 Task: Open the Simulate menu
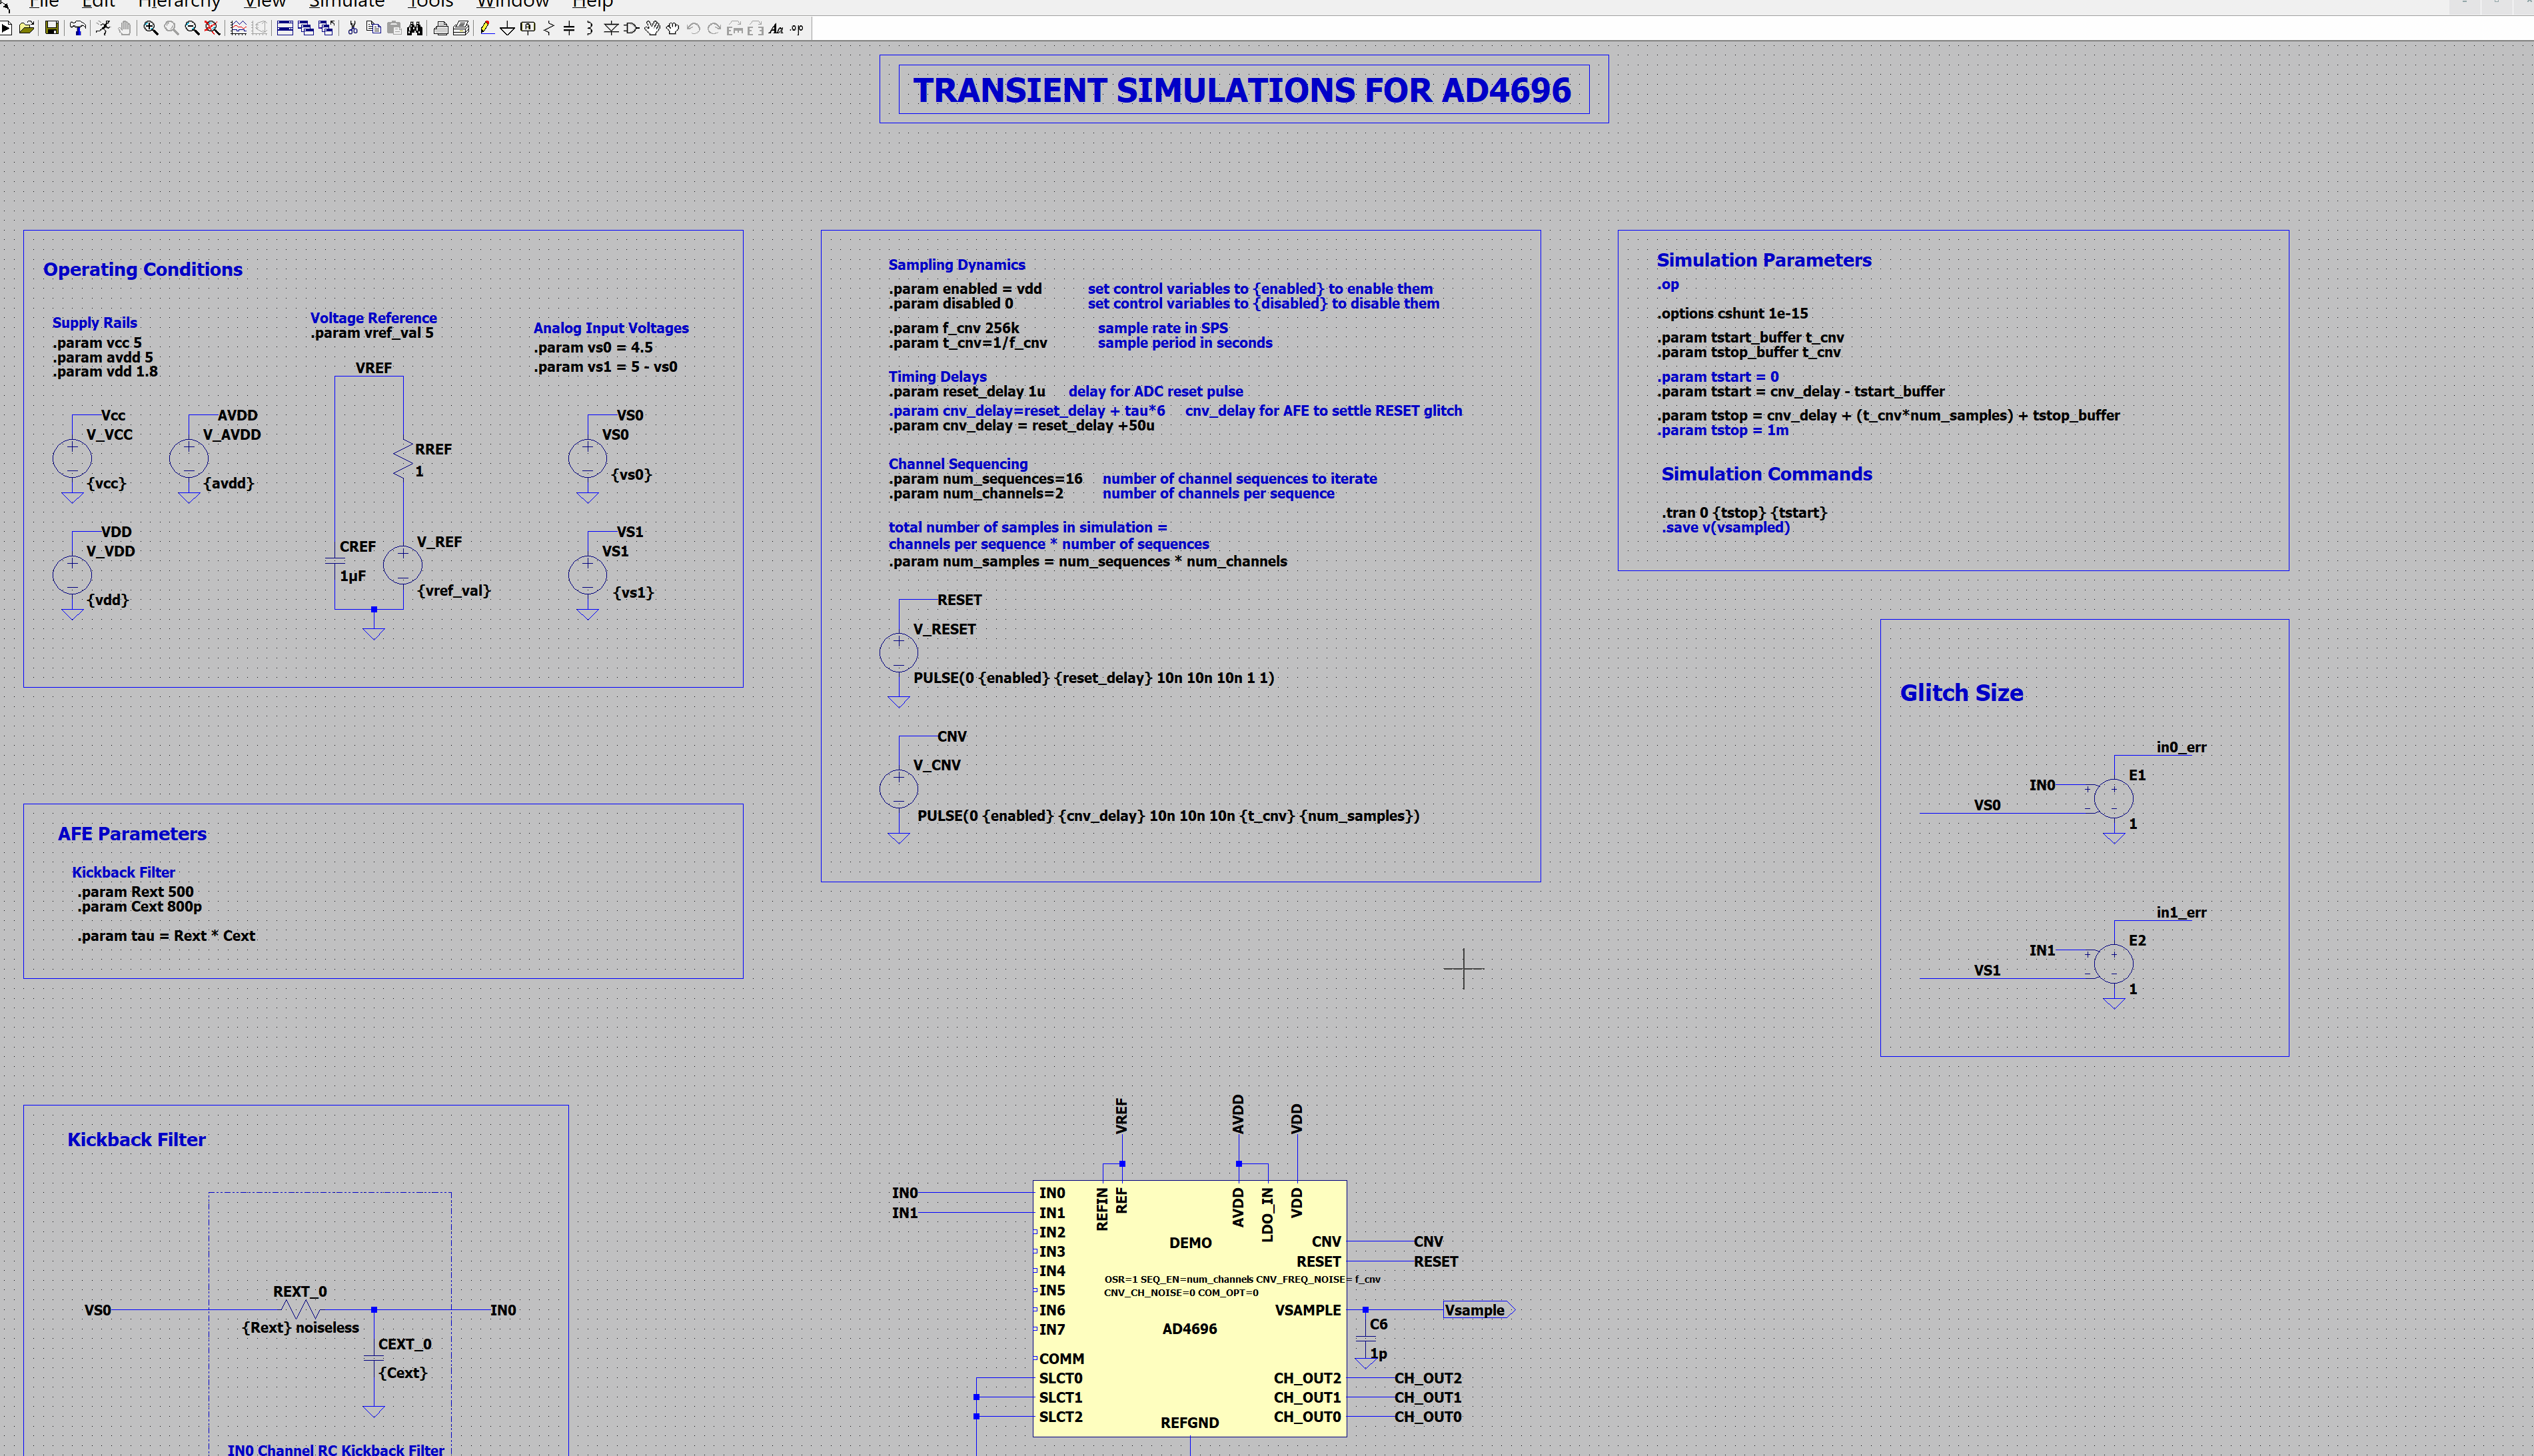click(347, 4)
